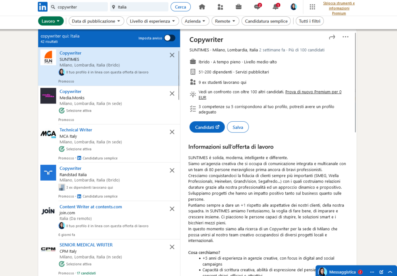Open the Lavoro dropdown filter
This screenshot has width=397, height=276.
tap(50, 21)
